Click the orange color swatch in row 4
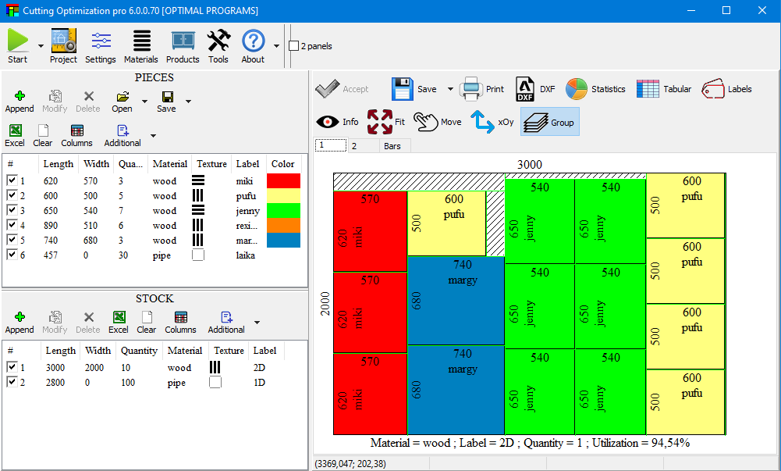 click(x=283, y=225)
